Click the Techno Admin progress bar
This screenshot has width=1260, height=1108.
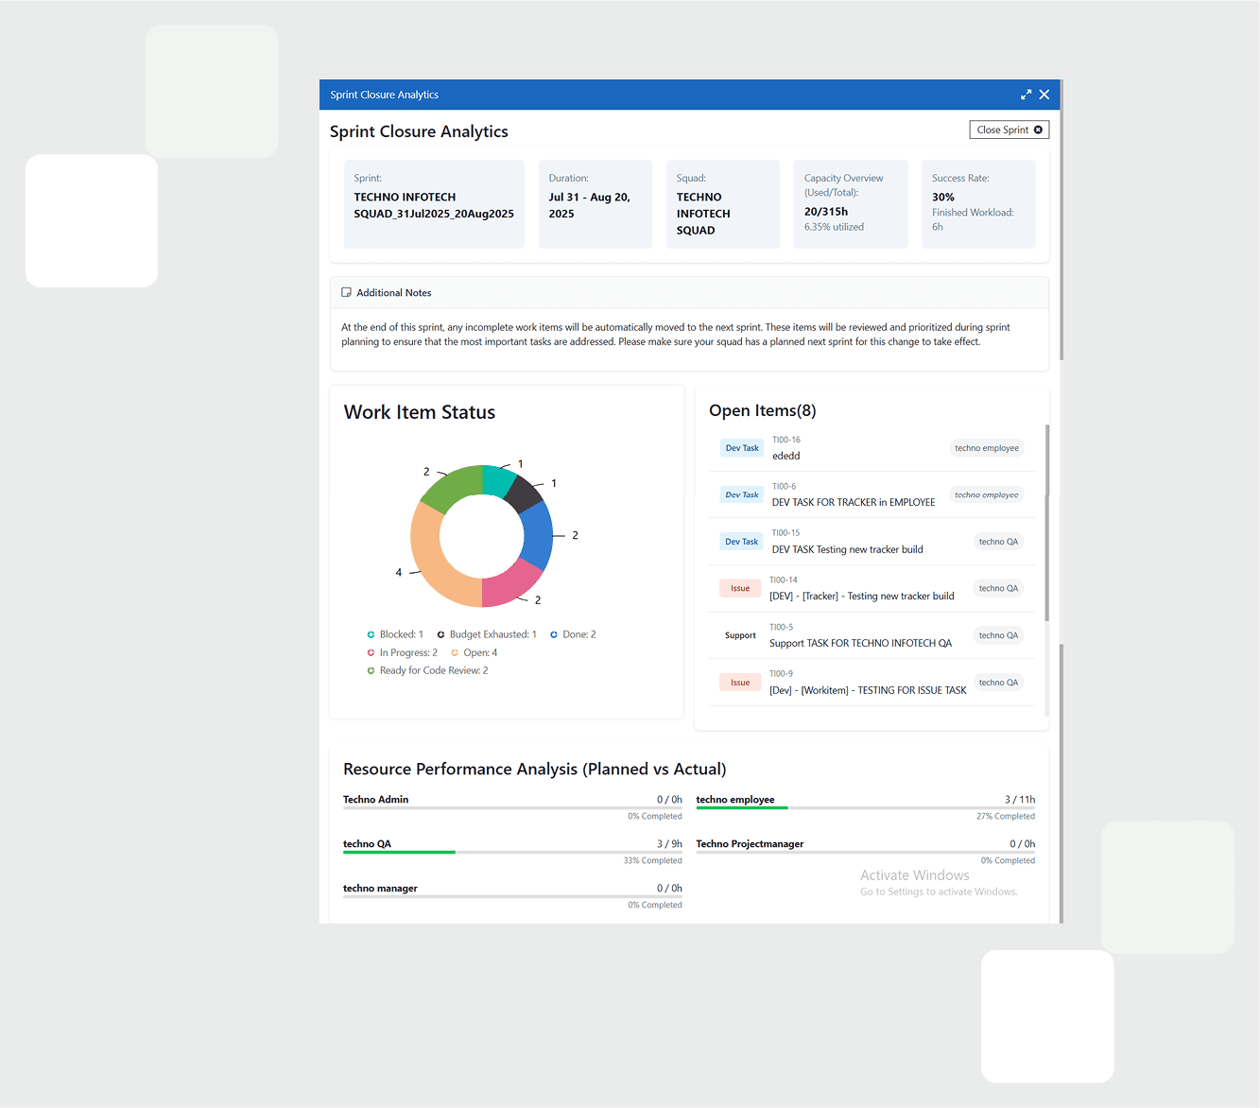[x=512, y=808]
